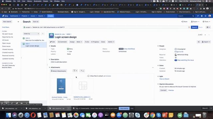Open the layout view switcher dropdown
Image resolution: width=213 pixels, height=119 pixels.
(208, 27)
